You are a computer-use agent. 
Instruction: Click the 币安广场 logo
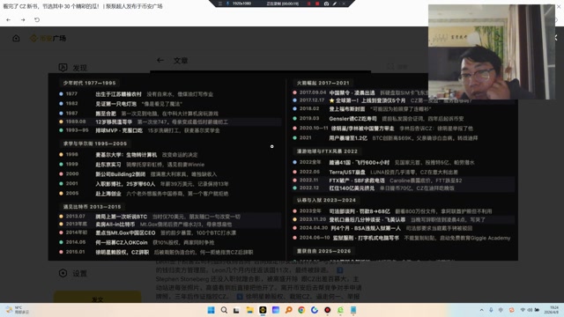click(48, 38)
